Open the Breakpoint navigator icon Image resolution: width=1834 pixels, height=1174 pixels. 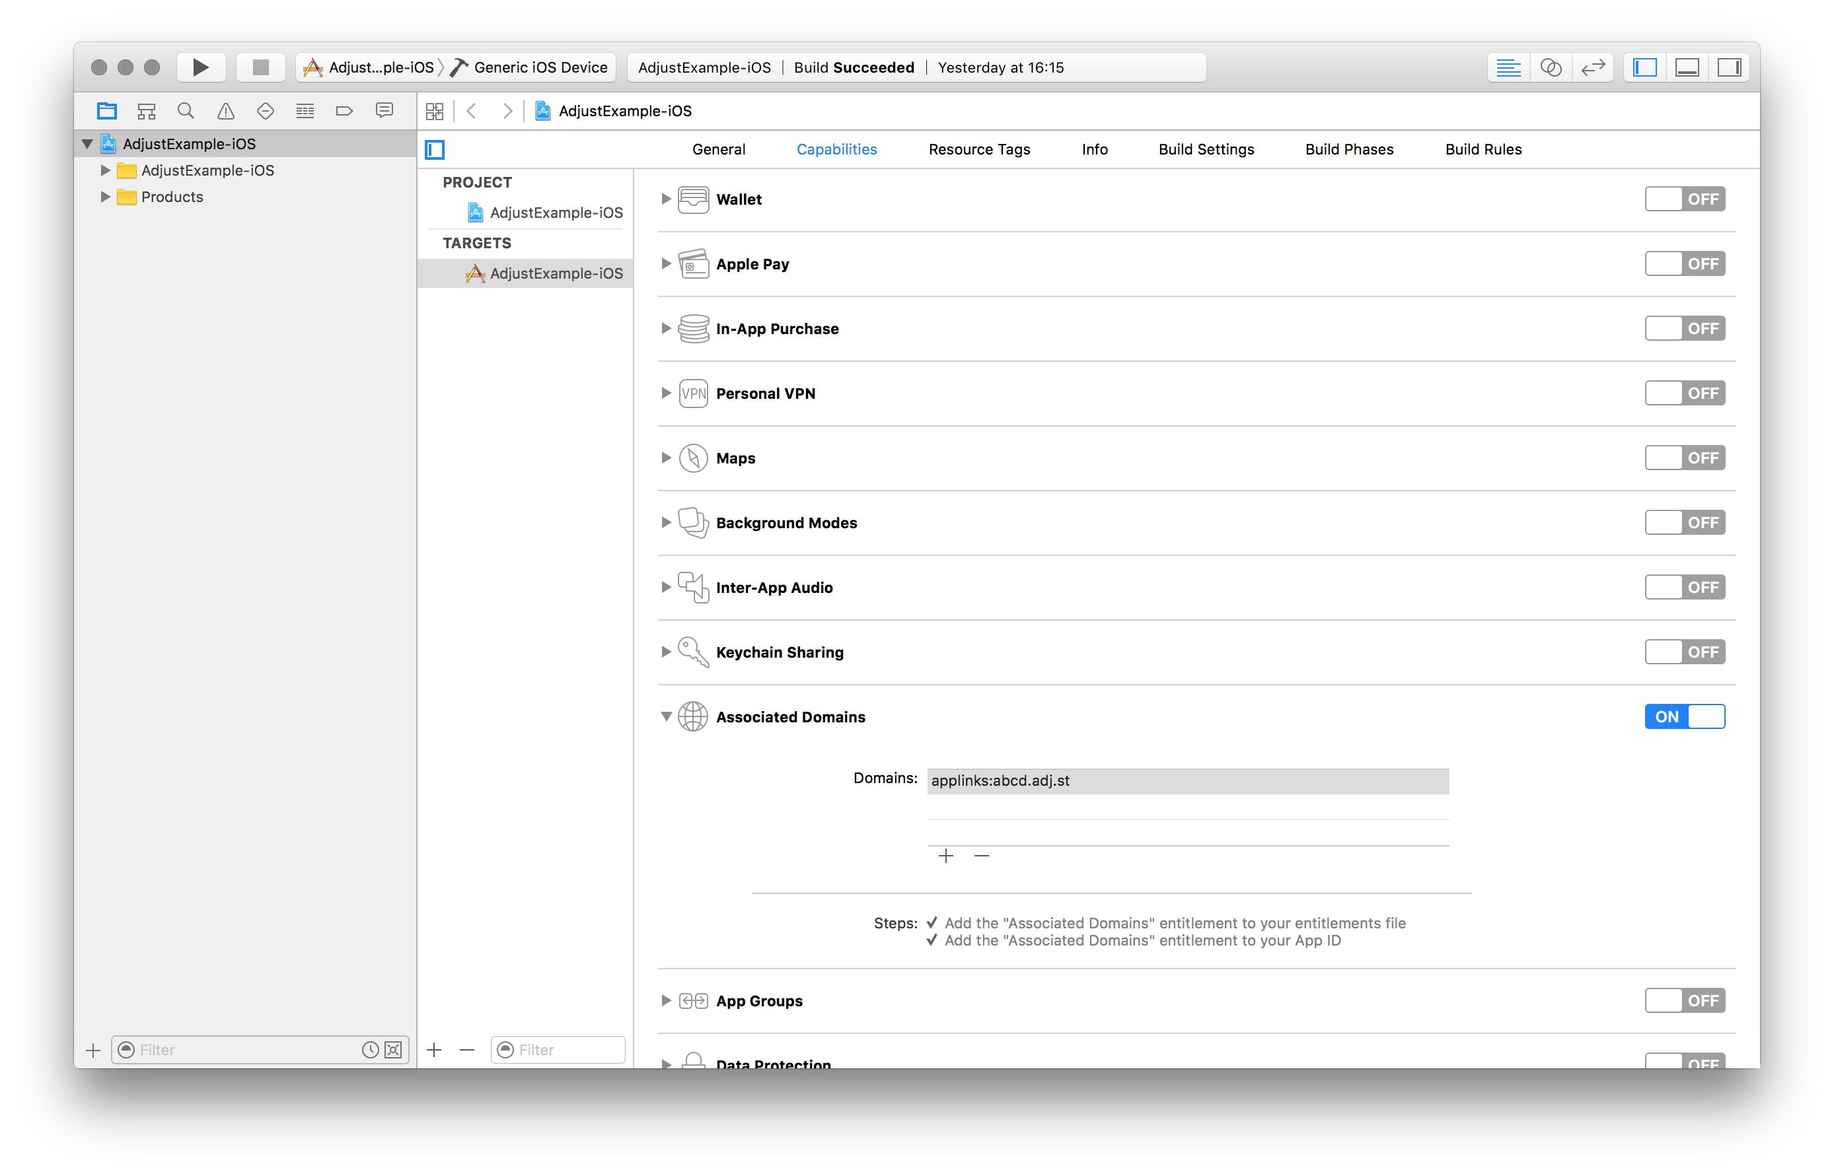pyautogui.click(x=344, y=112)
